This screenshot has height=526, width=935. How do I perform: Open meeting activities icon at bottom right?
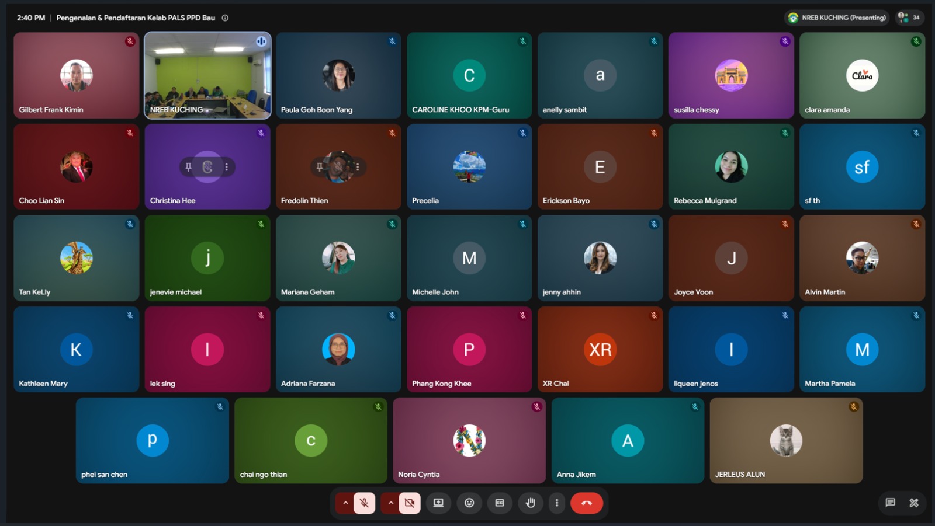pyautogui.click(x=914, y=503)
